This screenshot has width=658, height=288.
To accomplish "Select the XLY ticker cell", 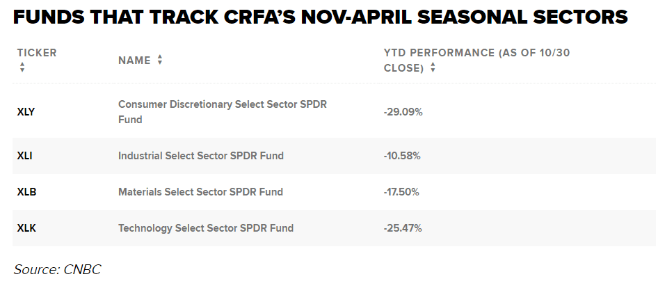I will (26, 111).
